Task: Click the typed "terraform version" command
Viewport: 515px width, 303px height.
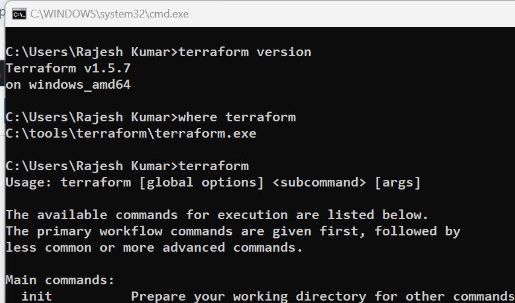Action: pyautogui.click(x=245, y=52)
